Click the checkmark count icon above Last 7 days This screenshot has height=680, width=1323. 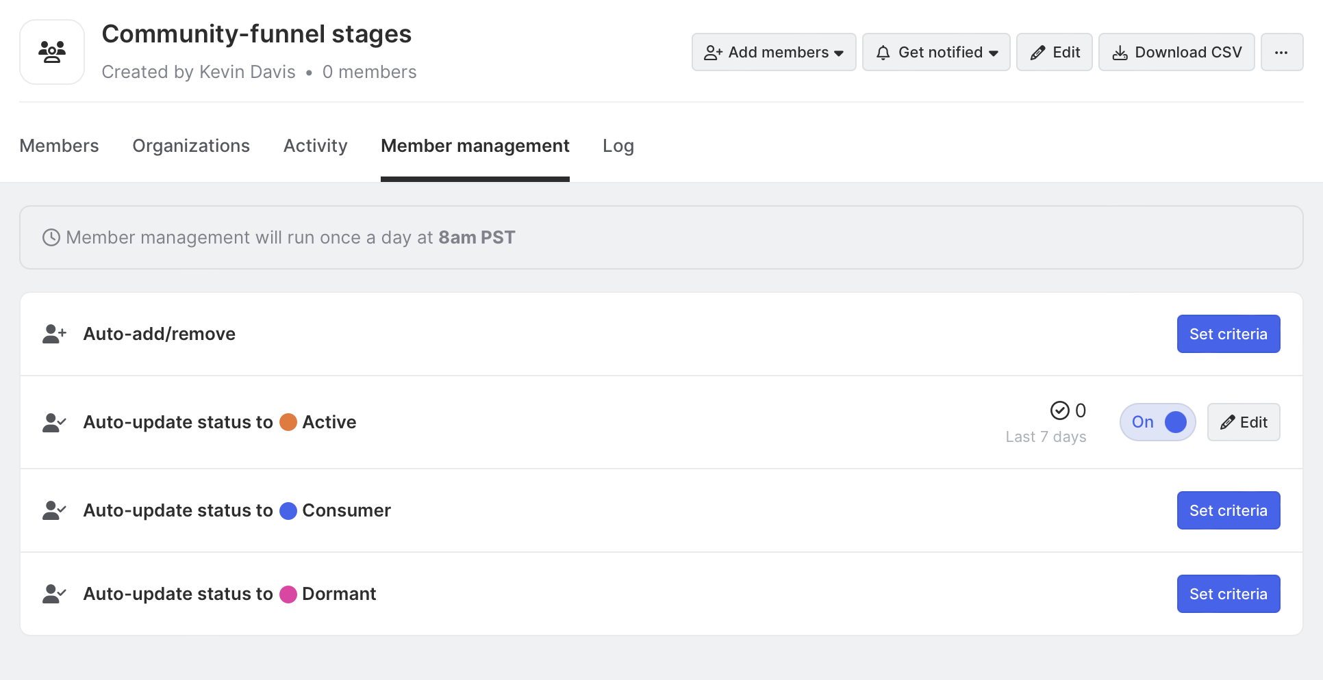click(1059, 410)
